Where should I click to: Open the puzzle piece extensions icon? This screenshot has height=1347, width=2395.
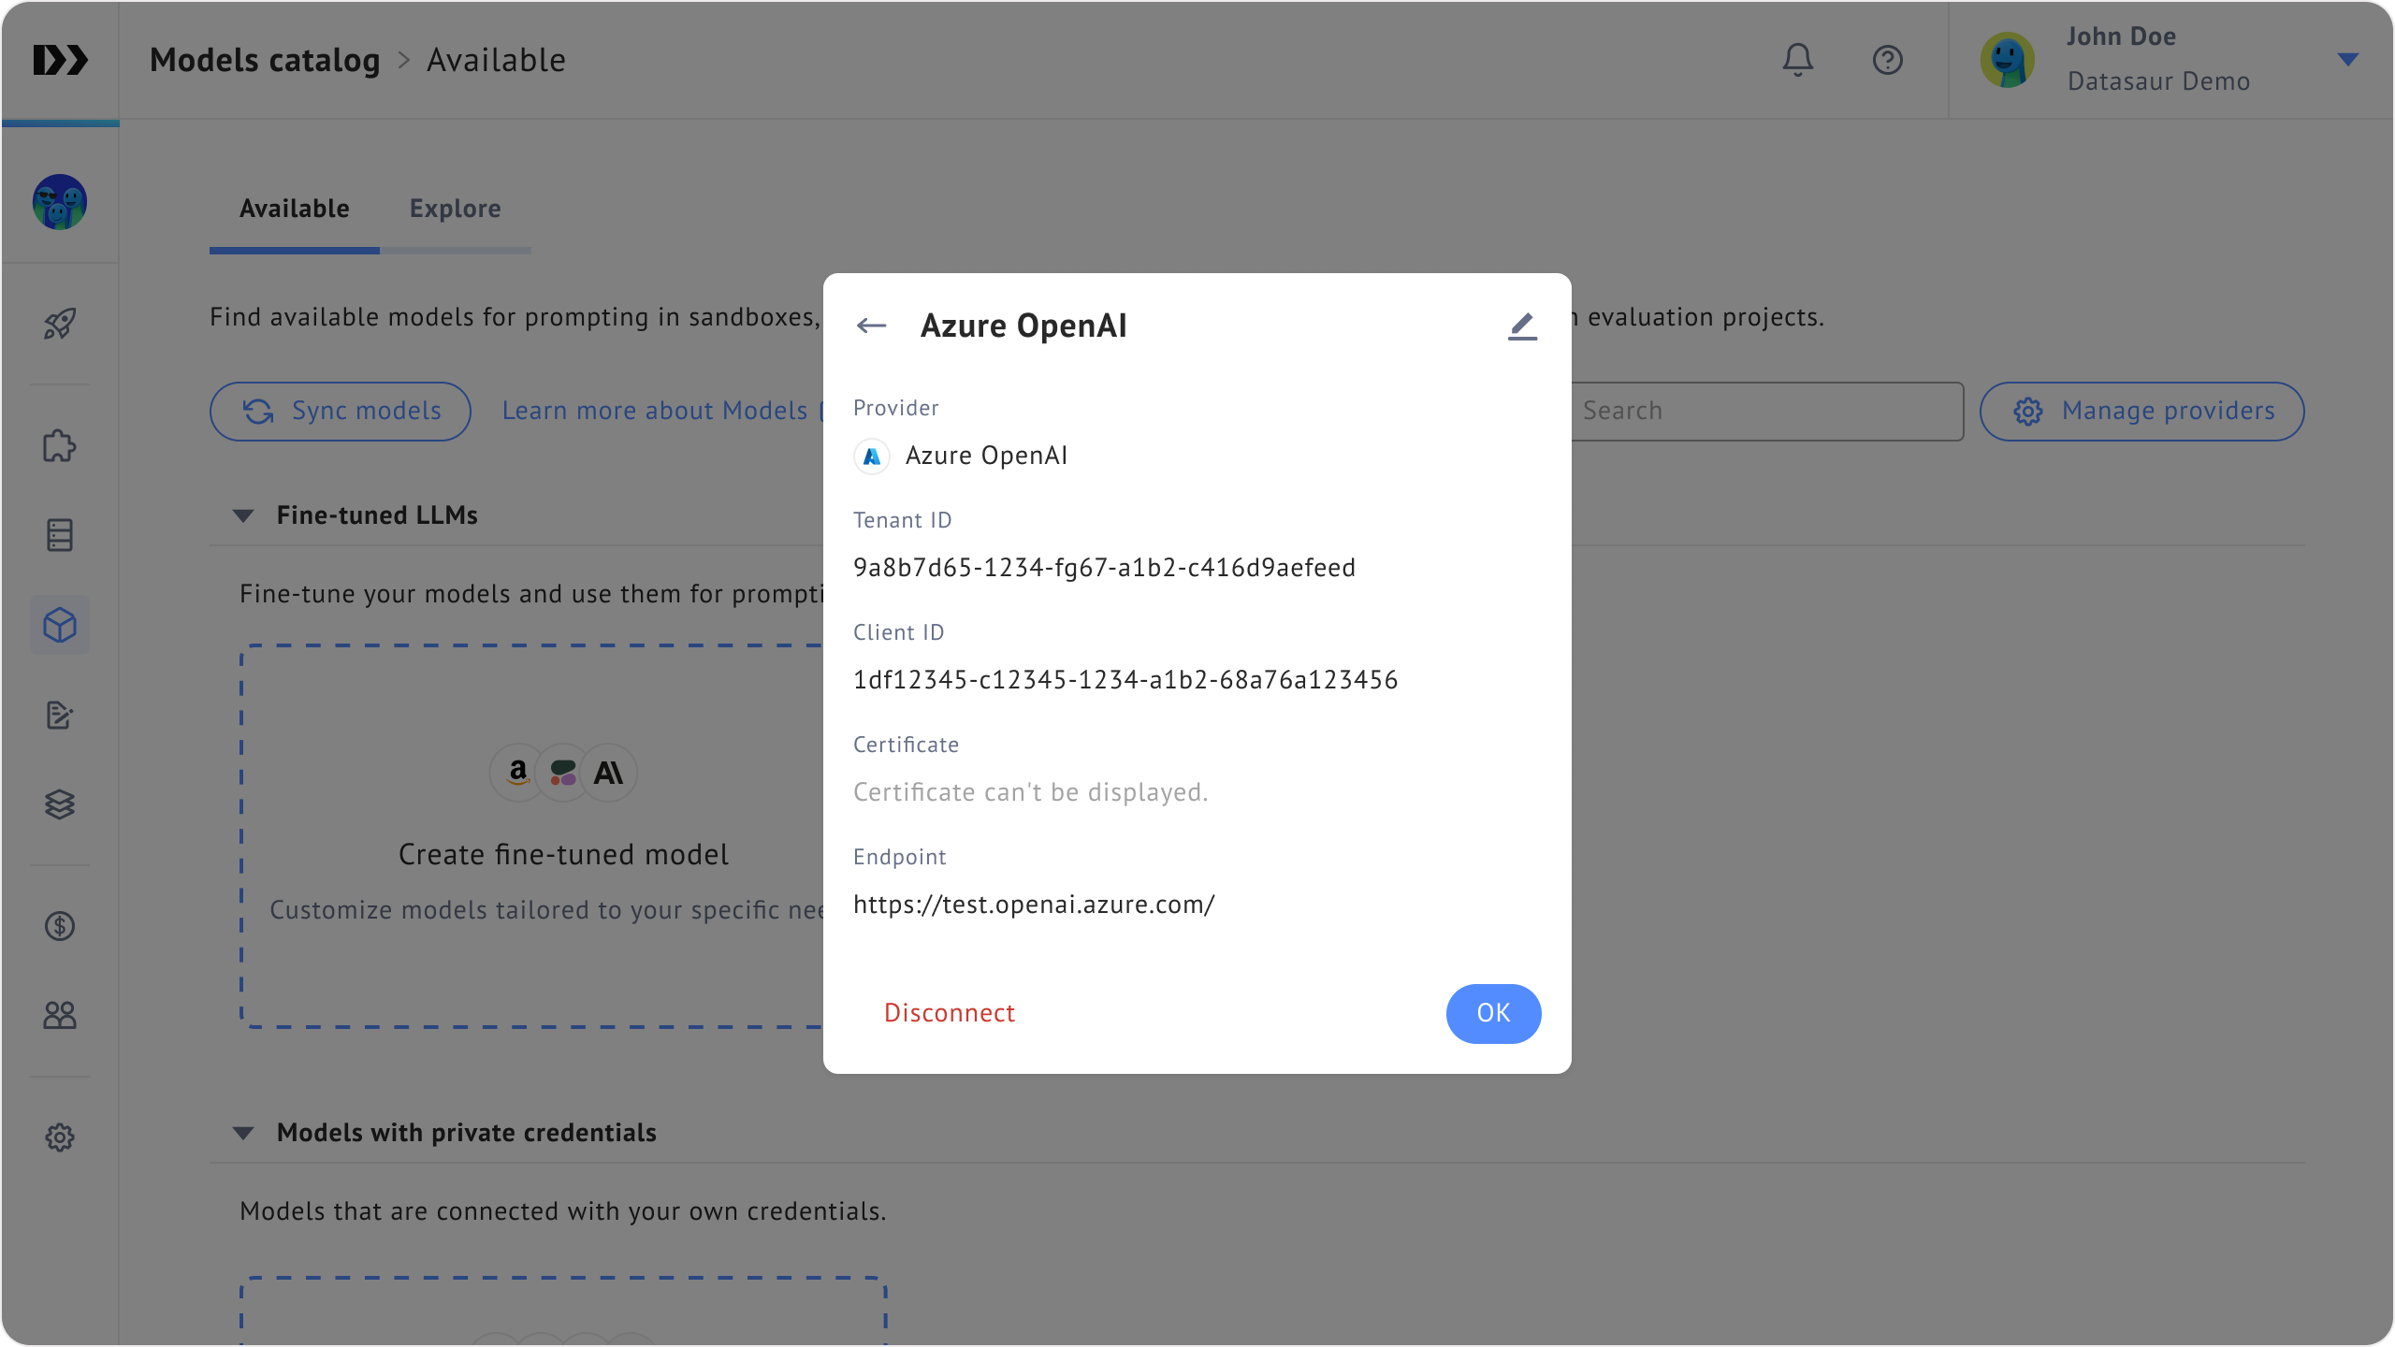60,446
